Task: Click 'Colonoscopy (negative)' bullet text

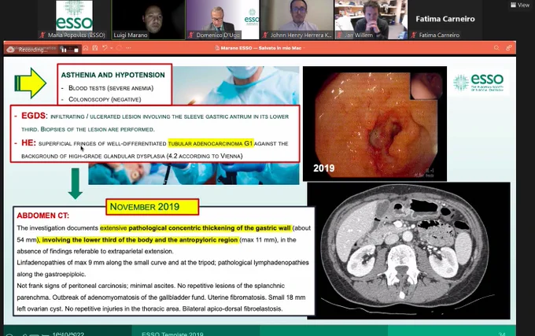Action: pos(105,99)
